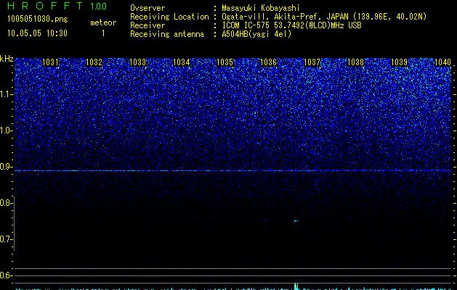This screenshot has width=457, height=290.
Task: Select the Receiving Location label
Action: click(x=169, y=17)
